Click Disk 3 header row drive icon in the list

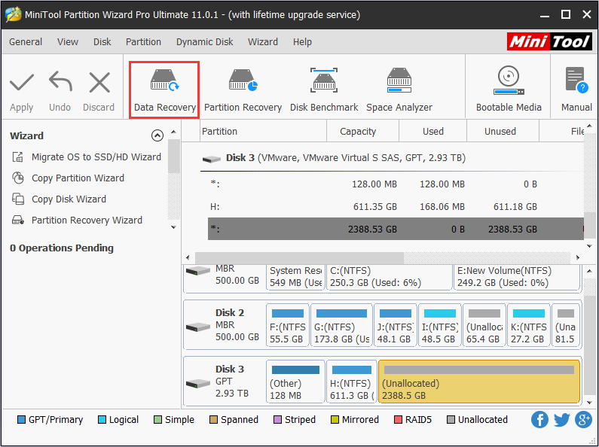211,159
